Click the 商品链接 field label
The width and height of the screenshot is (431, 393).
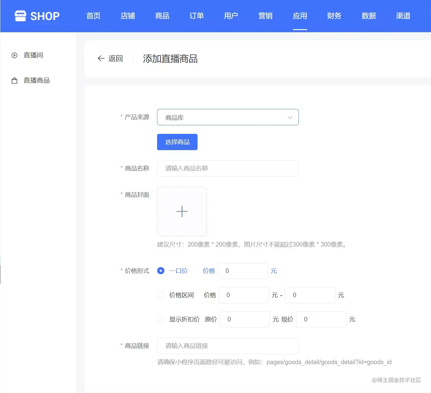137,346
